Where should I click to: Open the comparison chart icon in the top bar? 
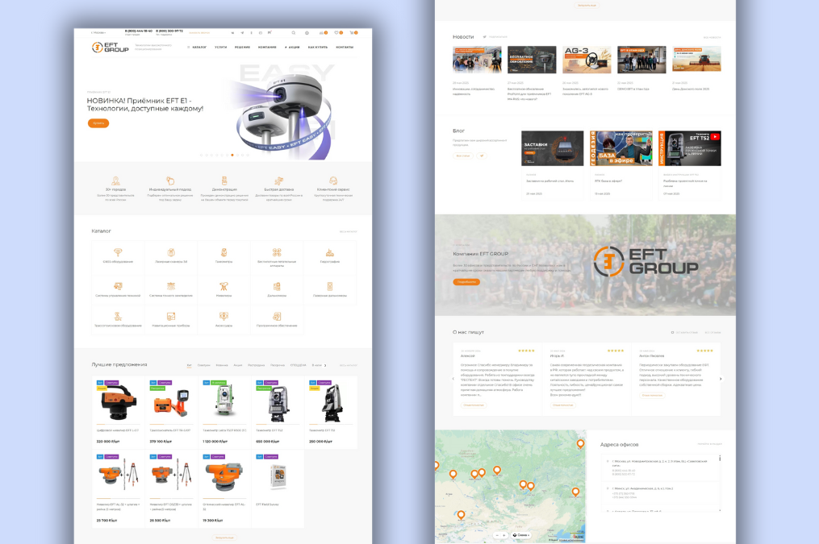point(322,32)
